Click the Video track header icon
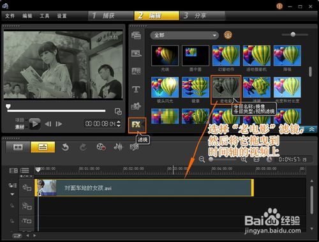Image resolution: width=319 pixels, height=242 pixels. [x=27, y=188]
